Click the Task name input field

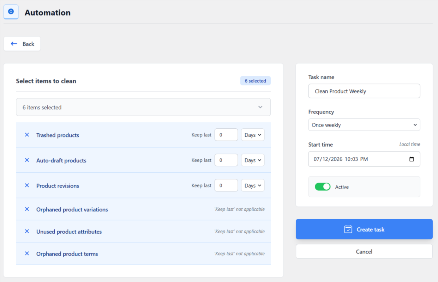click(364, 91)
